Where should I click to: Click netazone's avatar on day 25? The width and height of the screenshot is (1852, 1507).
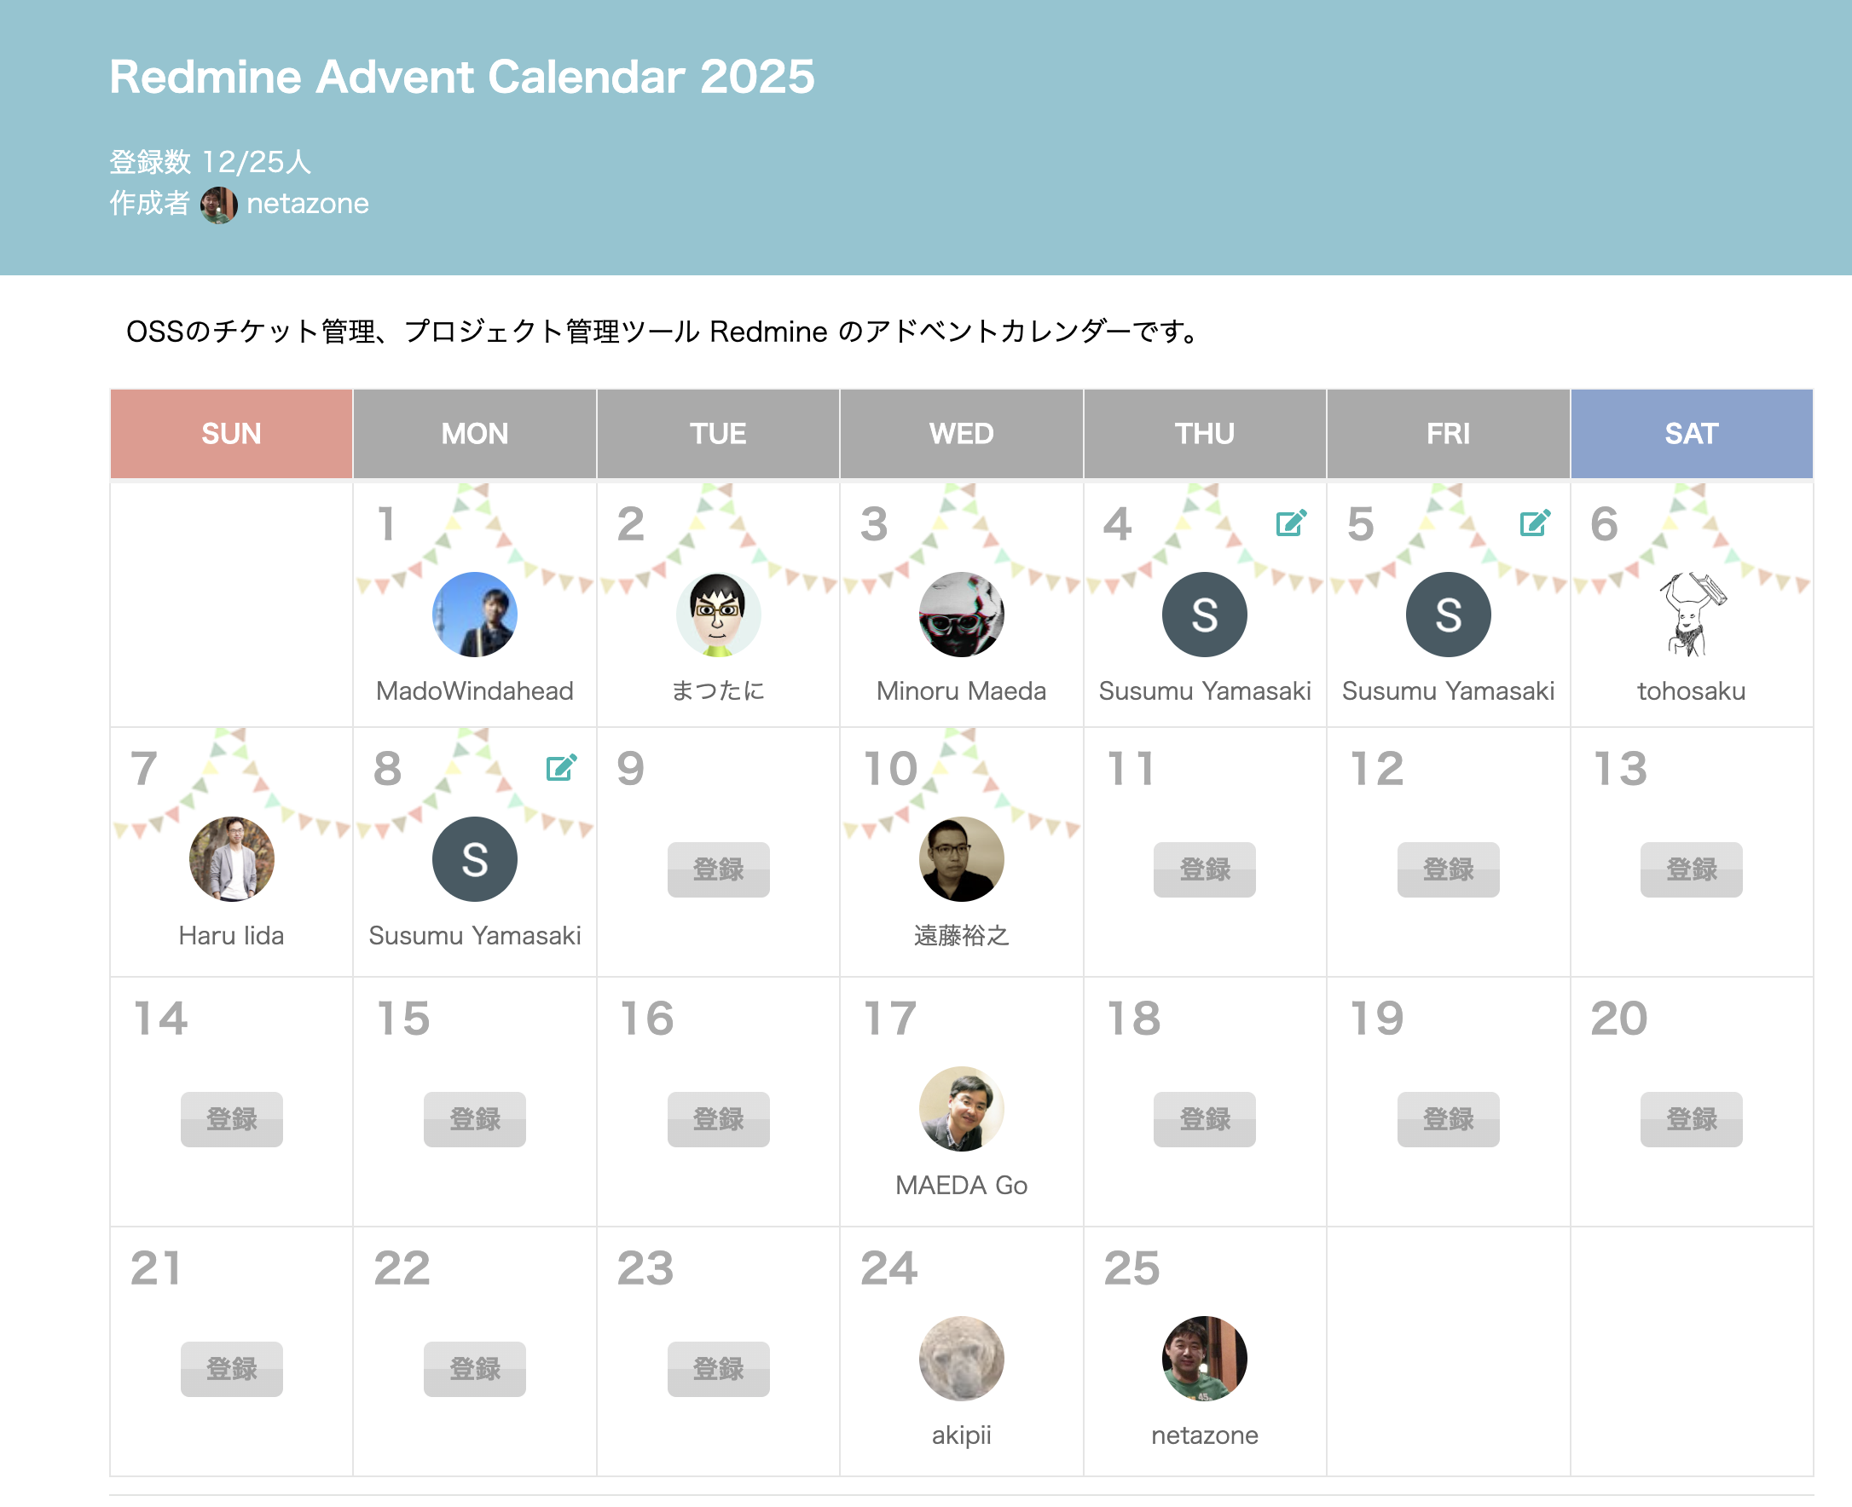1204,1359
